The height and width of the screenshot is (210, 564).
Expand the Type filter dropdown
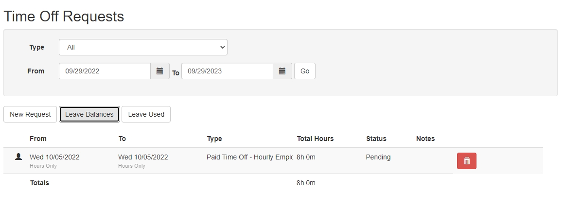(143, 47)
